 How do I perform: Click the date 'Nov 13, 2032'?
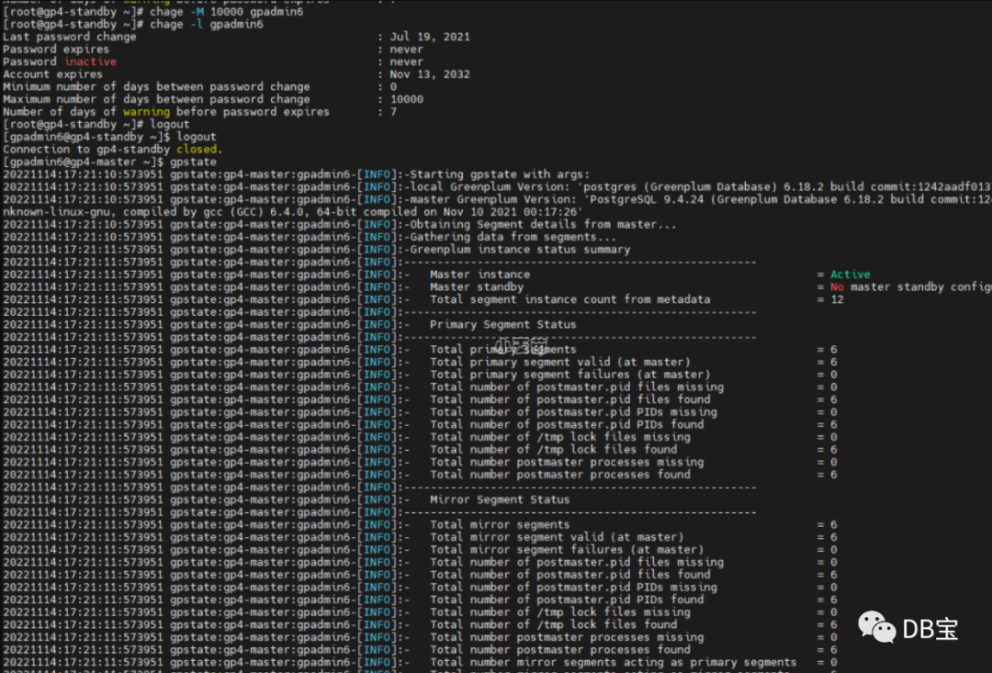(x=430, y=74)
